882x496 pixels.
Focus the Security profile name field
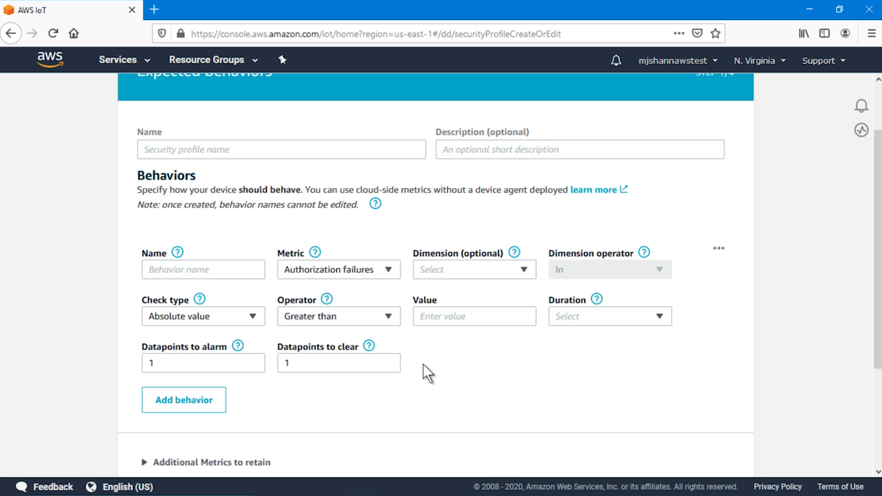point(281,149)
